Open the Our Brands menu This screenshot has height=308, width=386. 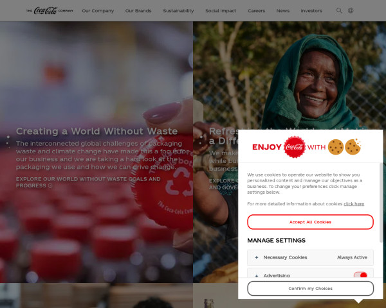click(138, 11)
